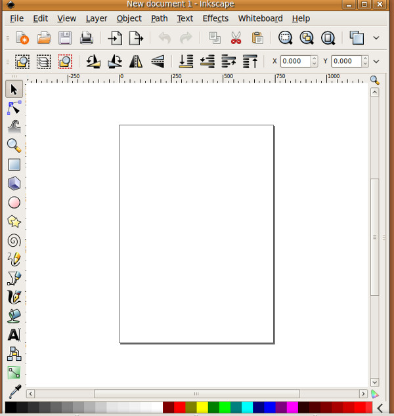Pick the Spiral tool
This screenshot has width=394, height=416.
coord(14,241)
